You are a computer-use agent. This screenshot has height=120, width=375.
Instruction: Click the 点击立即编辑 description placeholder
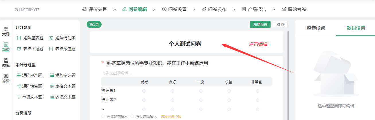pyautogui.click(x=118, y=73)
